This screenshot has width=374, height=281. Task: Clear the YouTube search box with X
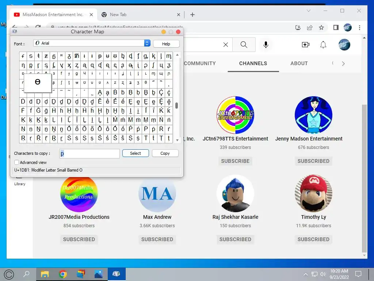point(226,44)
